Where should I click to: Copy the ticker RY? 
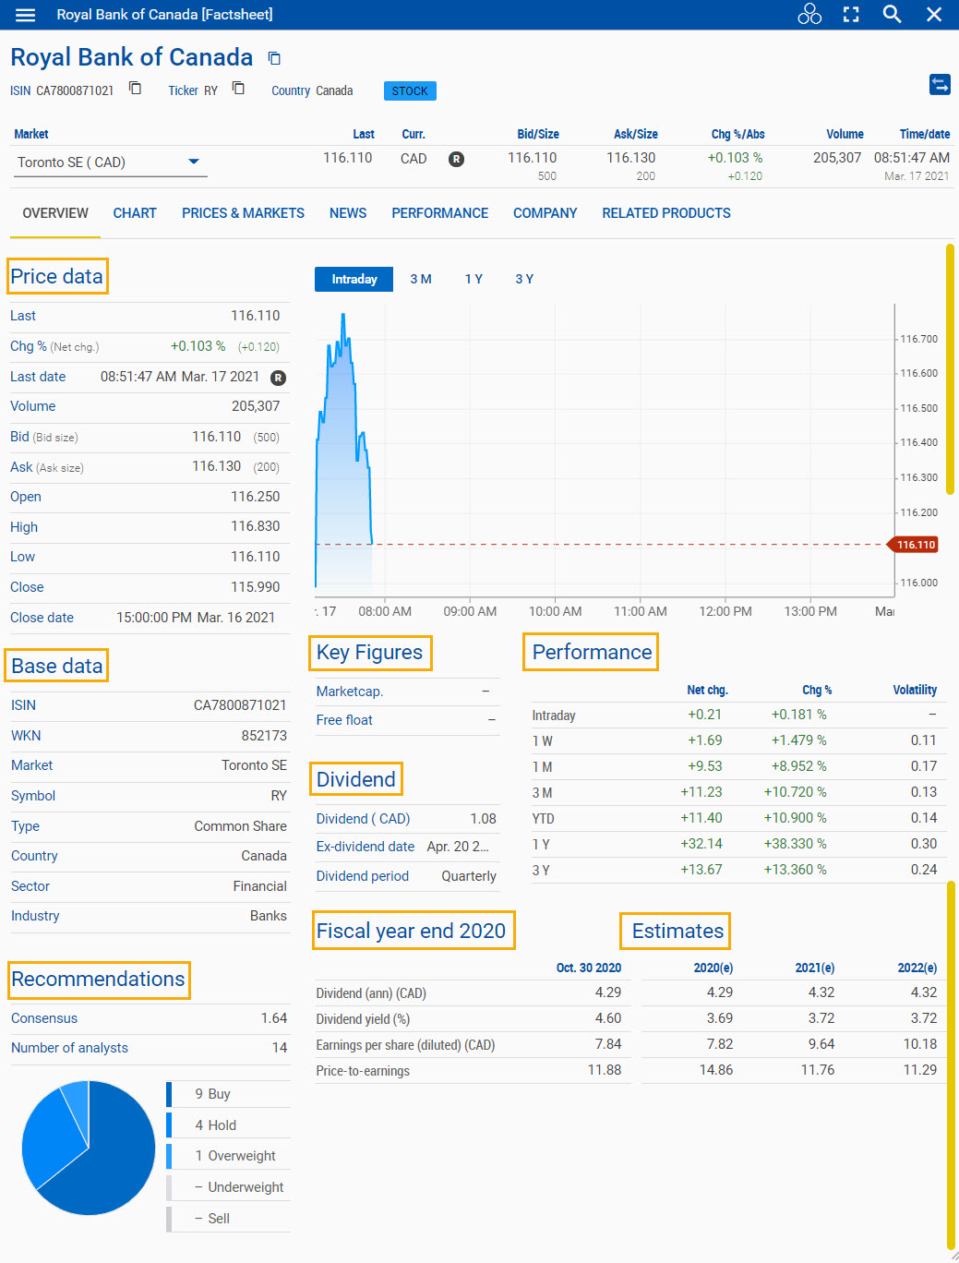[x=238, y=88]
